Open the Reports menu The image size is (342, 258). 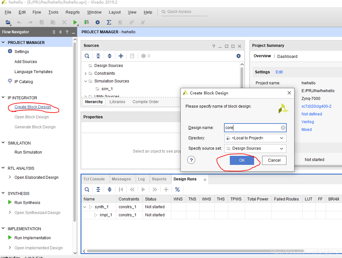click(x=73, y=12)
